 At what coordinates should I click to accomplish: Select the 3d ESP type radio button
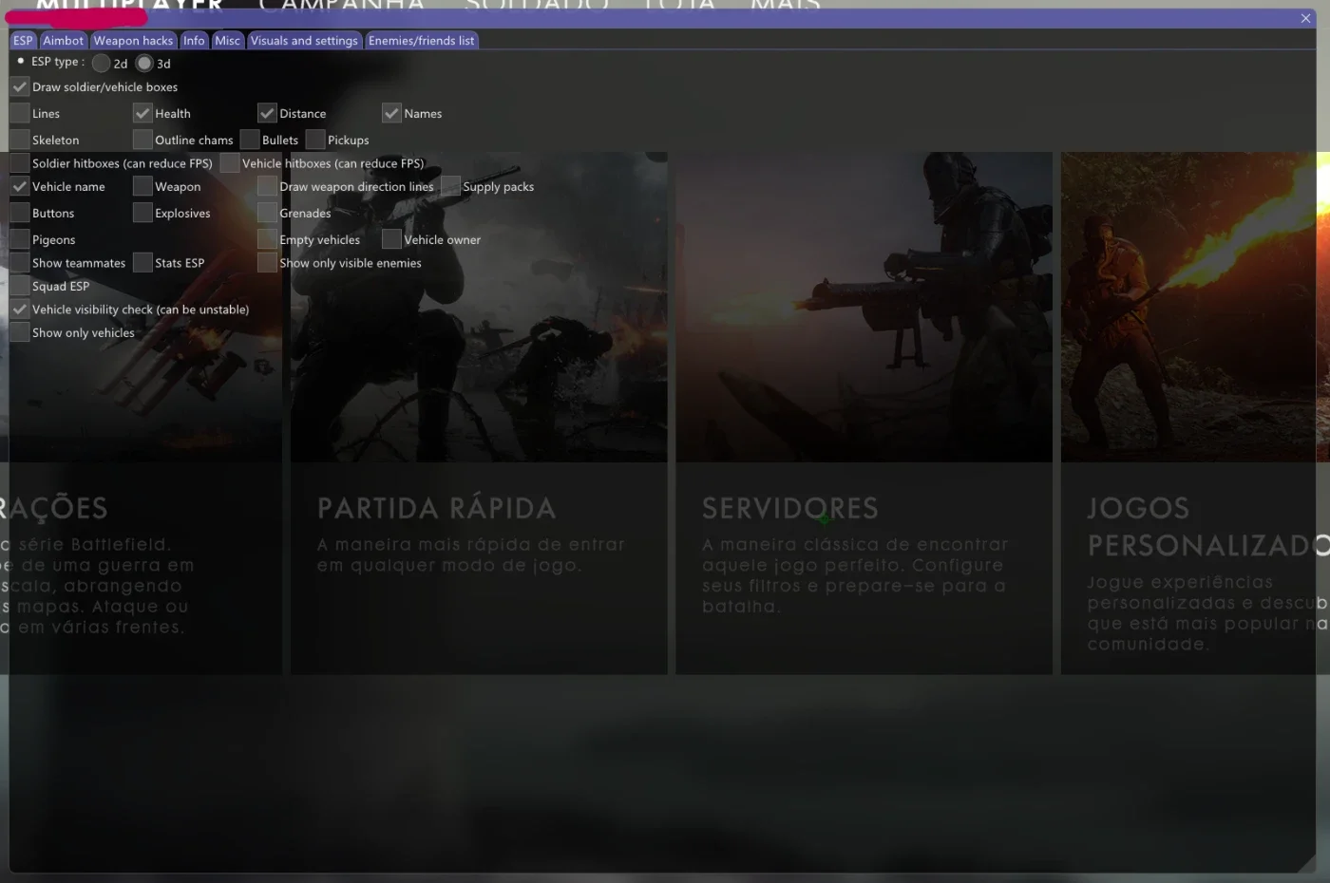tap(144, 64)
